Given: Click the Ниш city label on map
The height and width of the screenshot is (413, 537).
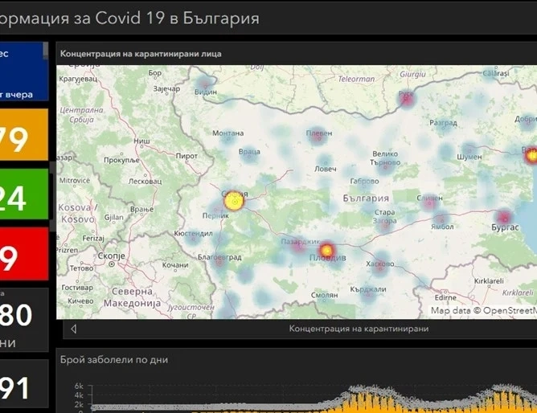Looking at the screenshot, I should point(141,141).
